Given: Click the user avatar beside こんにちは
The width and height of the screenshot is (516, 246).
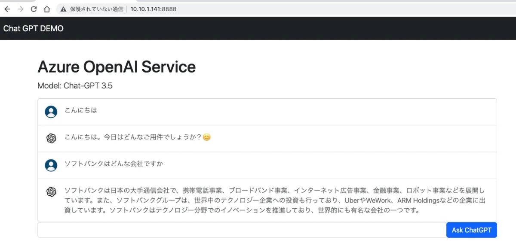Looking at the screenshot, I should [x=51, y=112].
